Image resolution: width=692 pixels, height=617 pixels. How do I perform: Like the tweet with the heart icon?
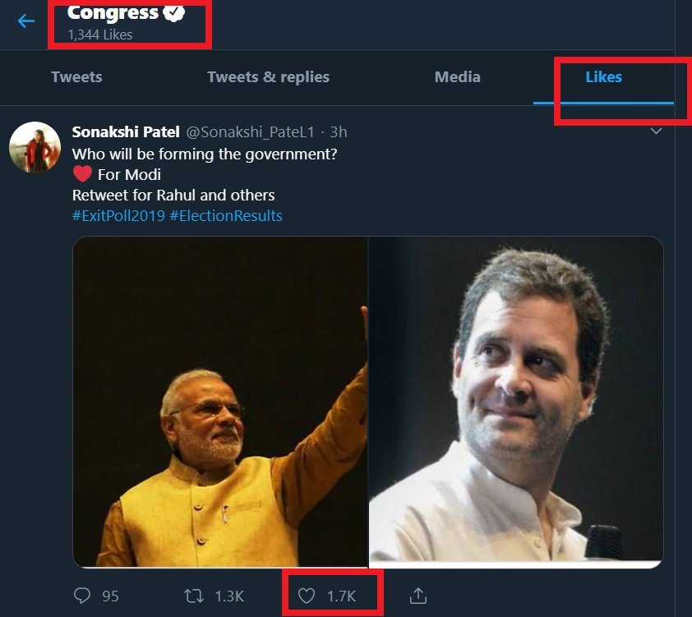[307, 596]
